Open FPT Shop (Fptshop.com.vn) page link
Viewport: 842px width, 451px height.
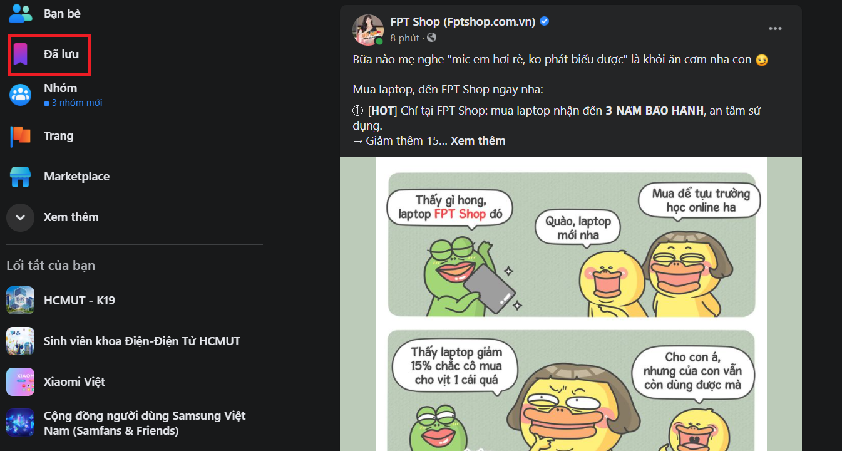pos(463,22)
